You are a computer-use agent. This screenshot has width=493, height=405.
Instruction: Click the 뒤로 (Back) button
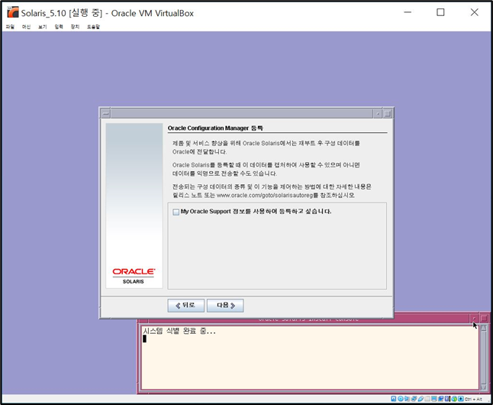pos(185,306)
